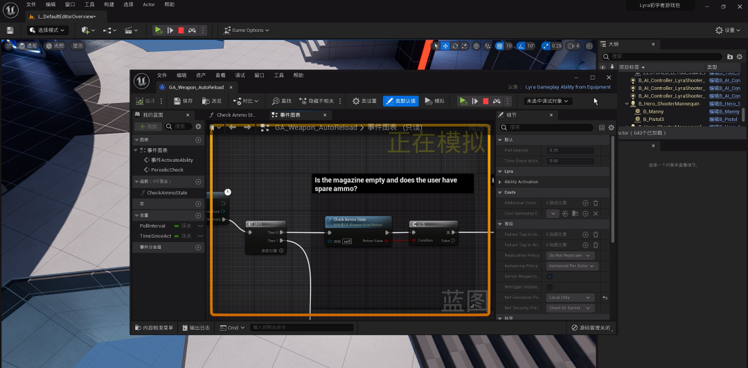Add new function in 函数 section

coord(198,182)
